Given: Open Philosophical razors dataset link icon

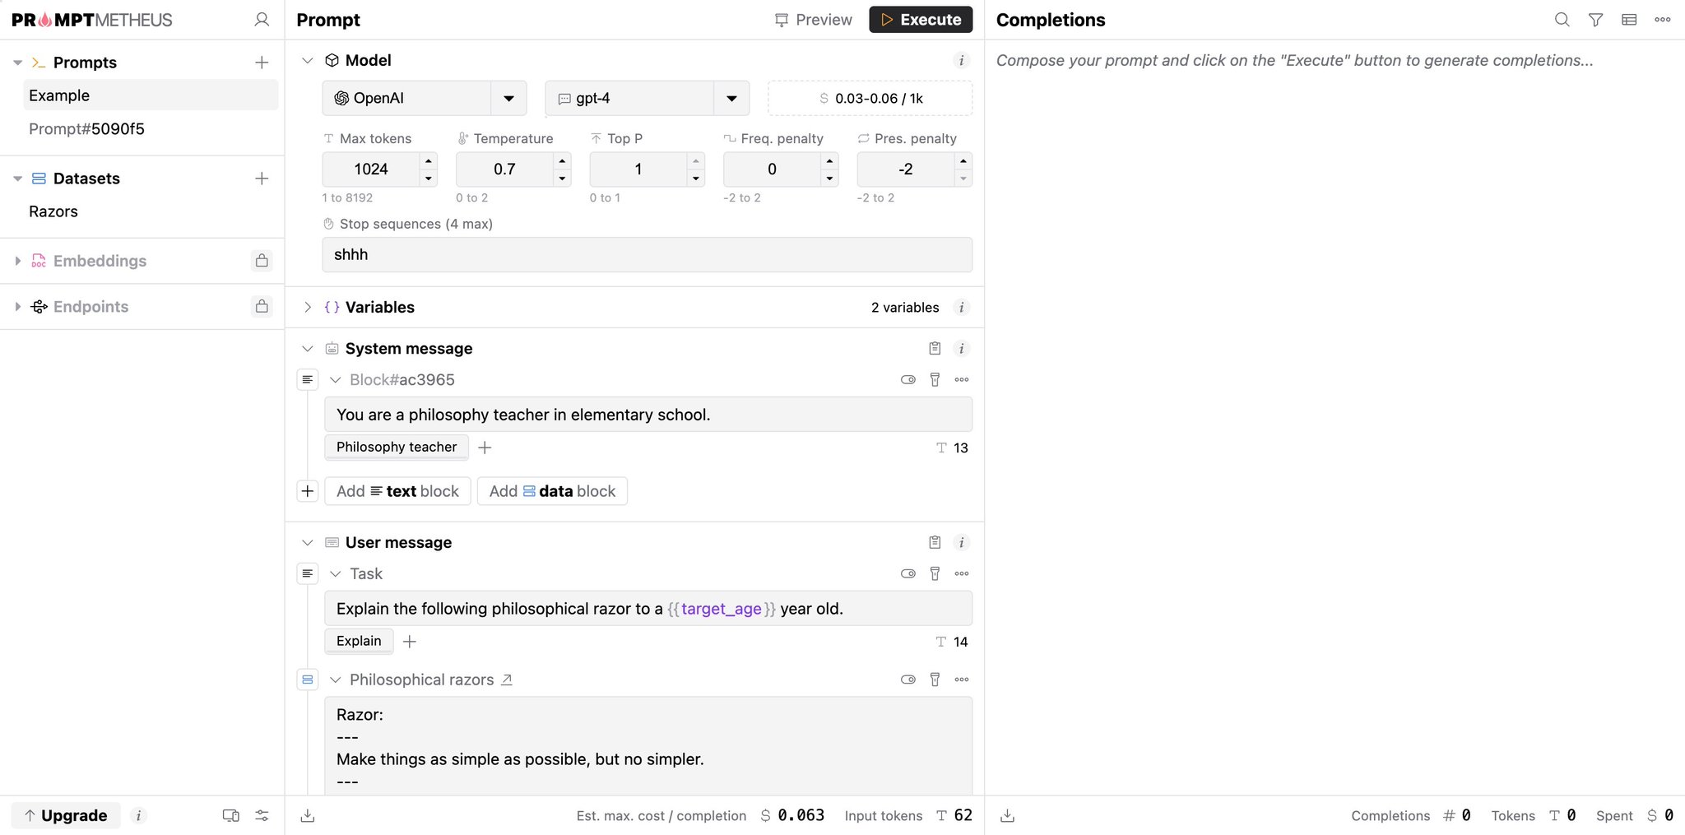Looking at the screenshot, I should coord(507,680).
